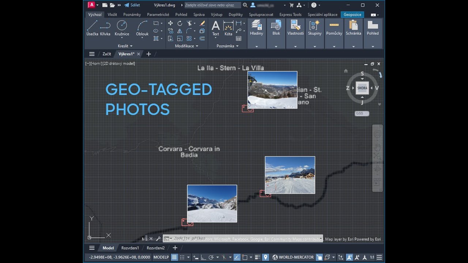Switch to the Vložit ribbon tab
The image size is (468, 263).
click(112, 15)
